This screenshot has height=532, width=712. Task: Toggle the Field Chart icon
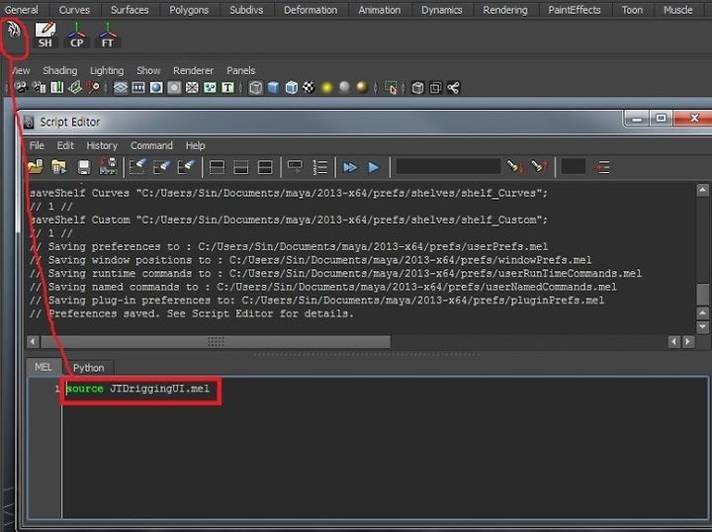(192, 88)
